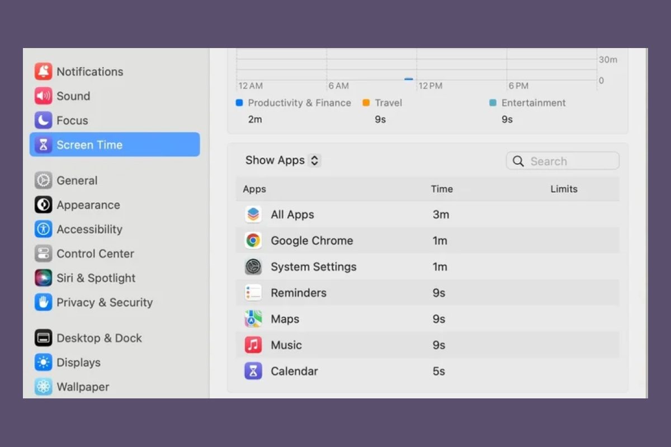
Task: Click the Privacy & Security hand icon
Action: click(x=43, y=302)
